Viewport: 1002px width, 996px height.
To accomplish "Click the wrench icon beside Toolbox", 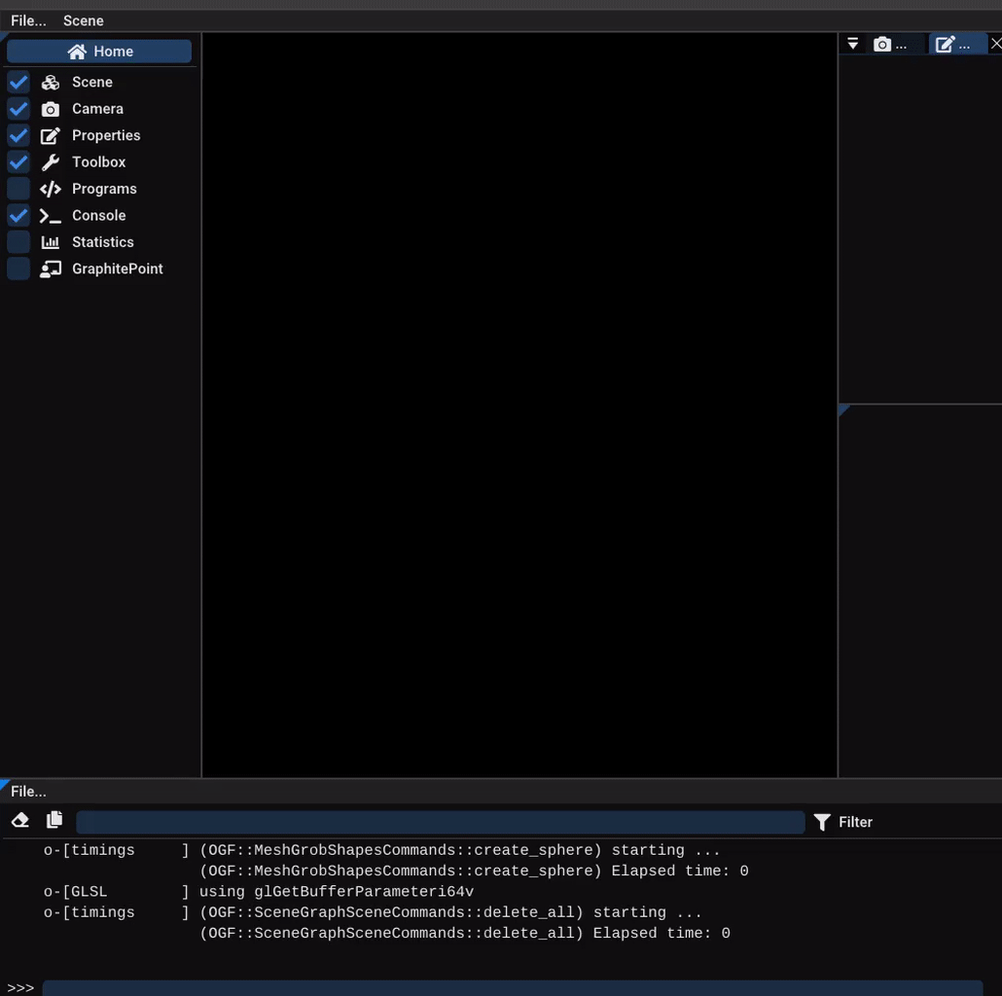I will 51,162.
